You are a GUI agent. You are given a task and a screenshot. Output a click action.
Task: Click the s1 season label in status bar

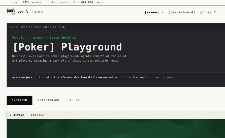point(74,2)
